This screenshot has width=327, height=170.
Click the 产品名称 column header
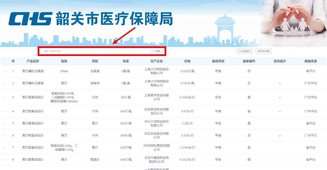[x=33, y=61]
